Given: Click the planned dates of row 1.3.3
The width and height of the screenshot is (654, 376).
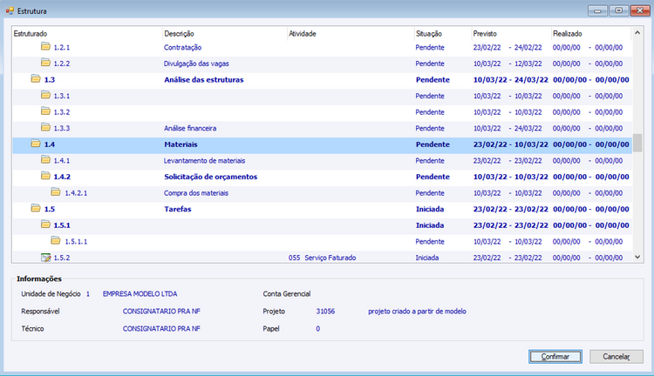Looking at the screenshot, I should [x=508, y=128].
